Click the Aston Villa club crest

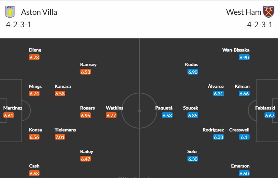tap(10, 12)
